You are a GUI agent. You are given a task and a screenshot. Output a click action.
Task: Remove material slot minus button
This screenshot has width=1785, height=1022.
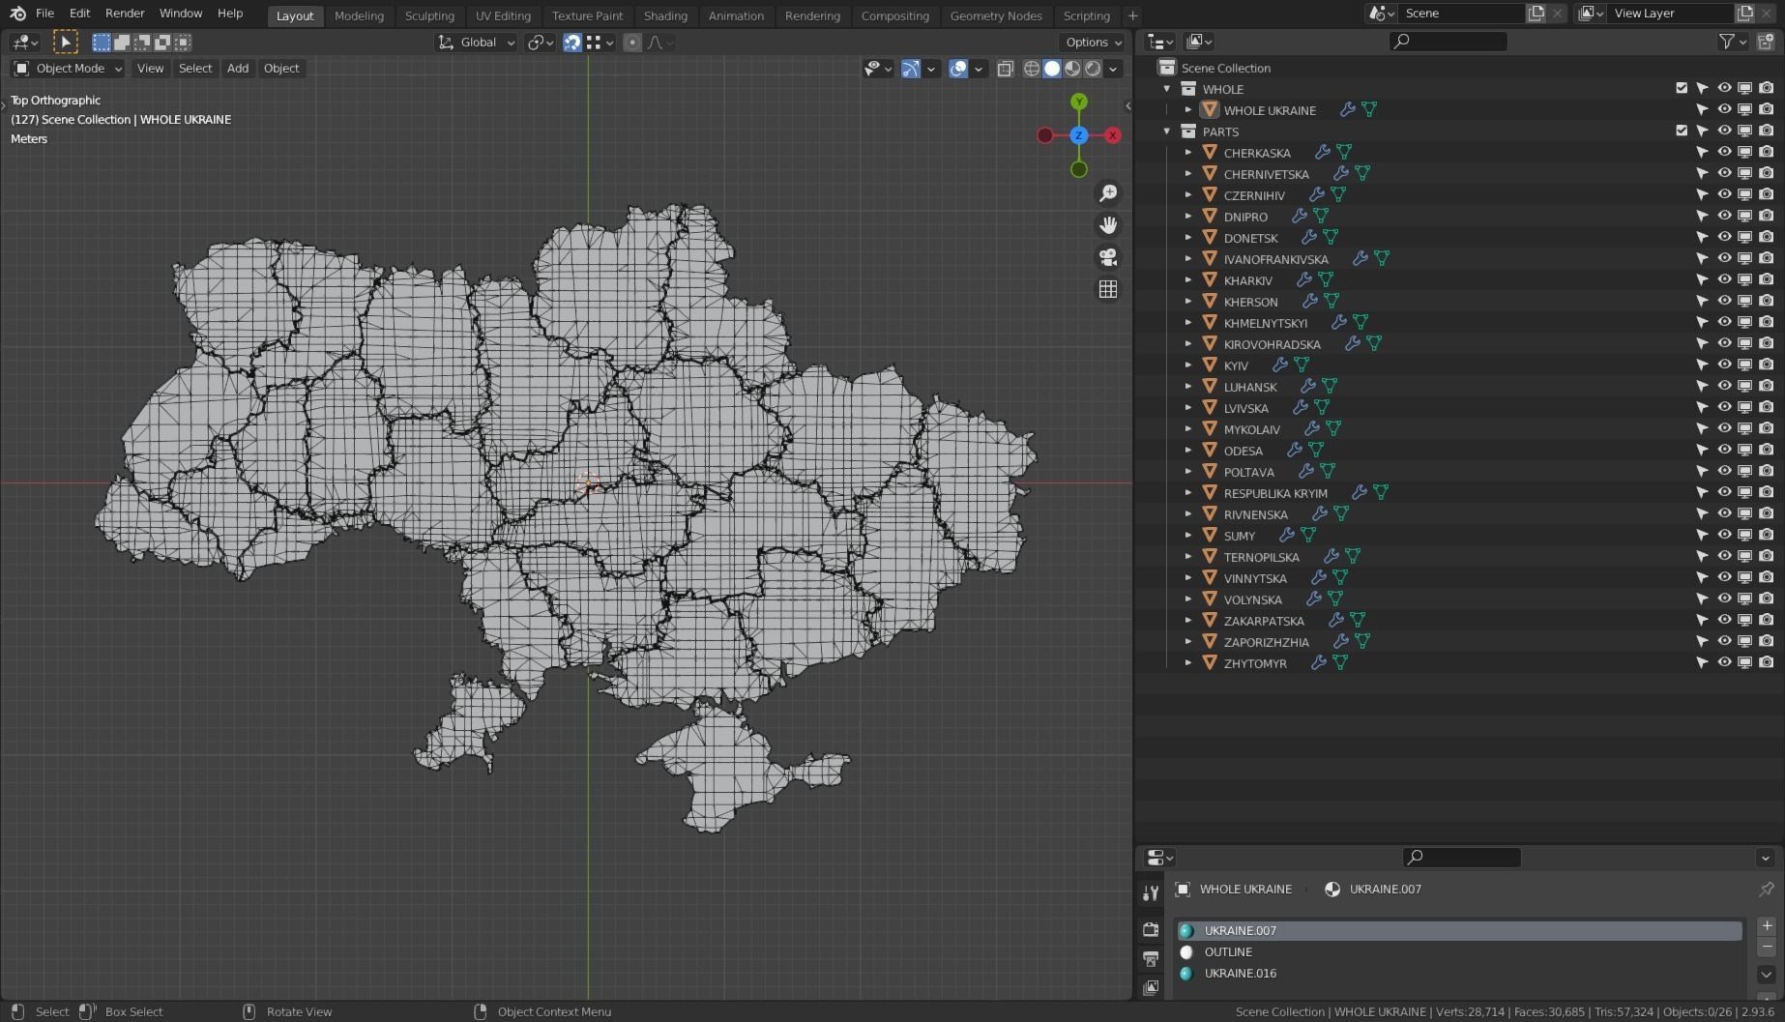click(1766, 948)
